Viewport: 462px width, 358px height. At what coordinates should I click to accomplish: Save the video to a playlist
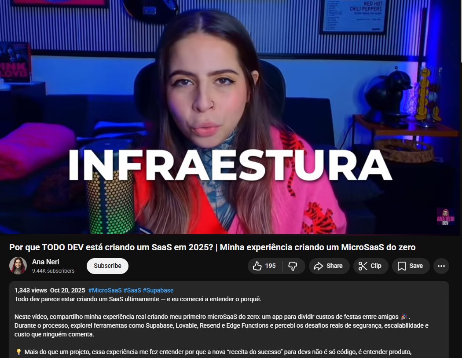[x=411, y=266]
